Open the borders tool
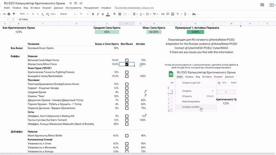 tap(120, 14)
